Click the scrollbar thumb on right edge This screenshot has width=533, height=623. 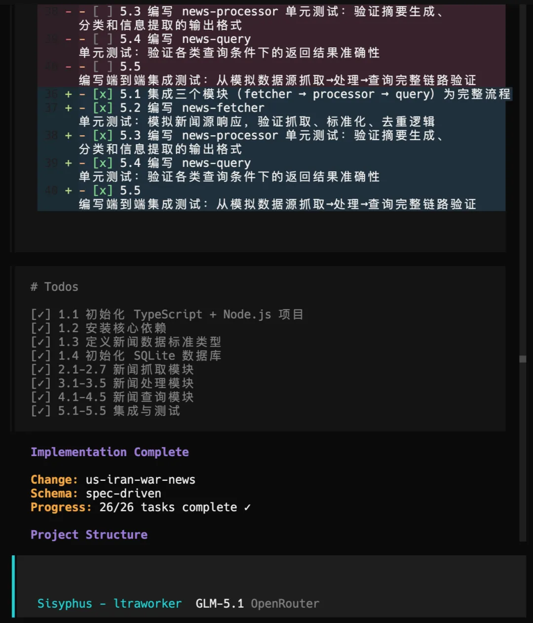tap(523, 359)
